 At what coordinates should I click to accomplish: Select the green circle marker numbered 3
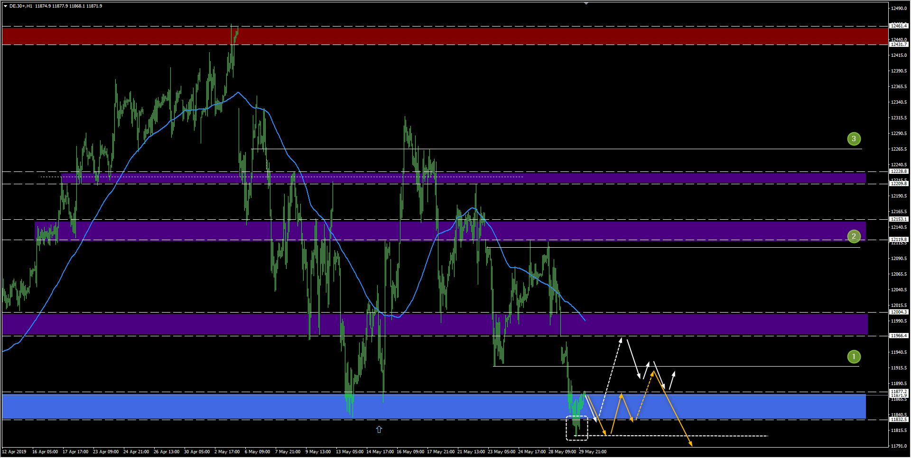tap(854, 139)
